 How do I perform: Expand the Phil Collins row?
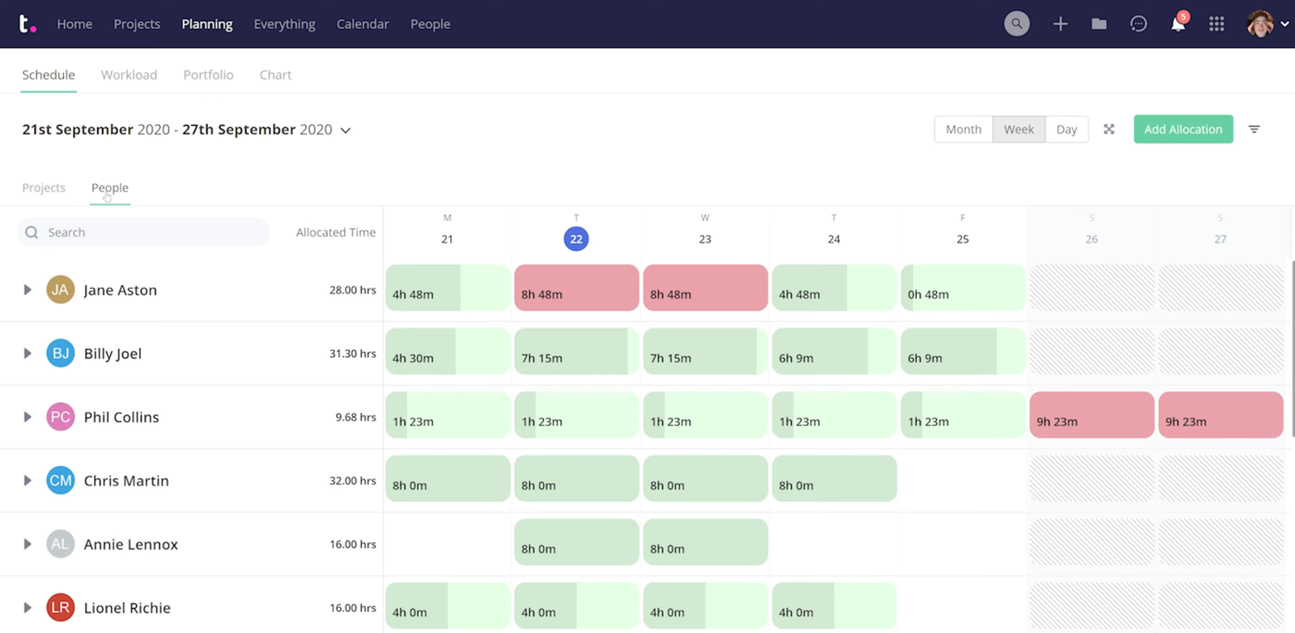[28, 417]
